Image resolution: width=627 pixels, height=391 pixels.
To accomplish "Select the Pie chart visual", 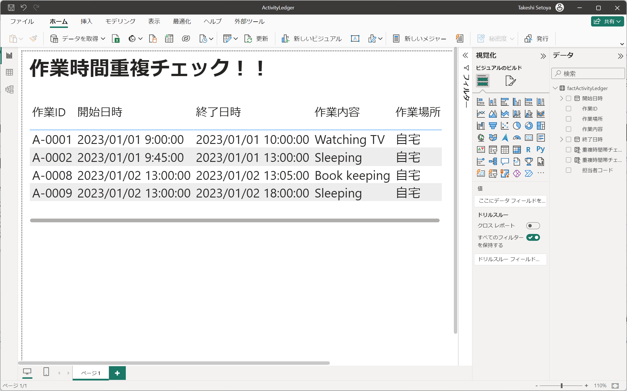I will (517, 126).
